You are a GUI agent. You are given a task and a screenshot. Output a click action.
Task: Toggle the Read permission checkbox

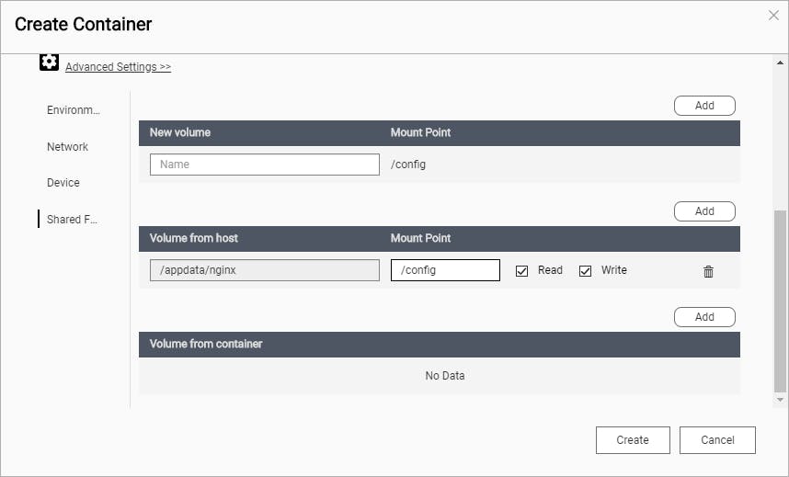coord(522,271)
